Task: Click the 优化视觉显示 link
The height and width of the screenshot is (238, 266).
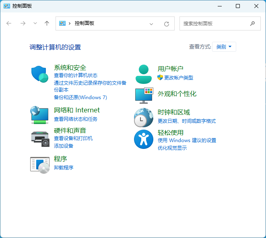Action: (172, 148)
